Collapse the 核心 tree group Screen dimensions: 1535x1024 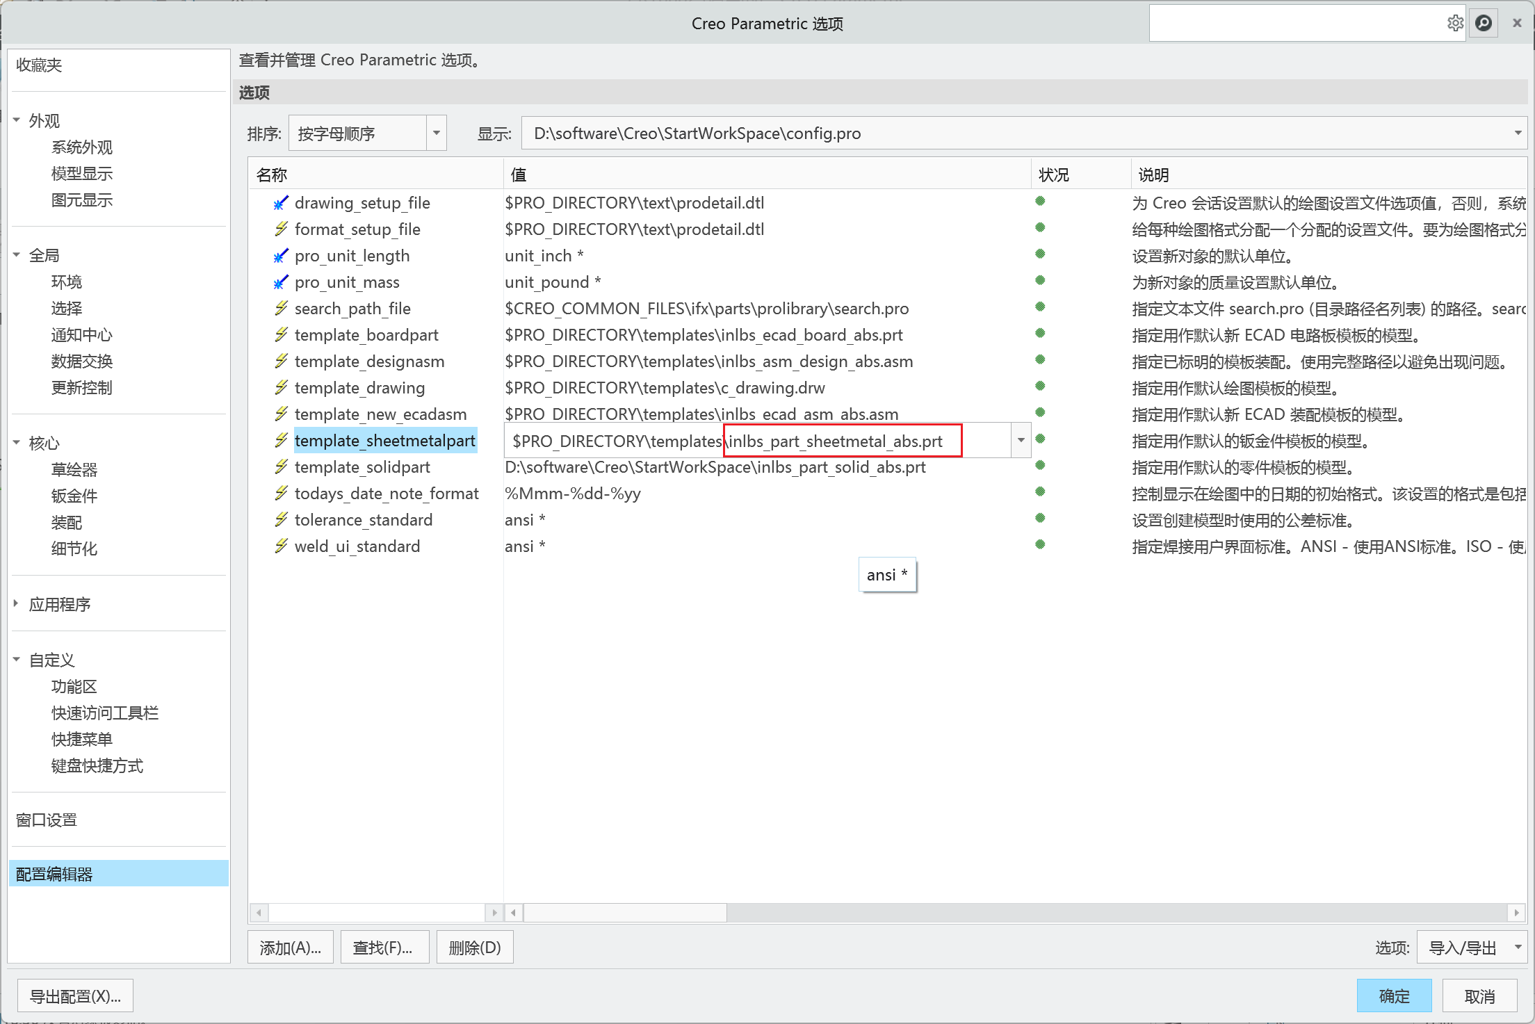(17, 443)
